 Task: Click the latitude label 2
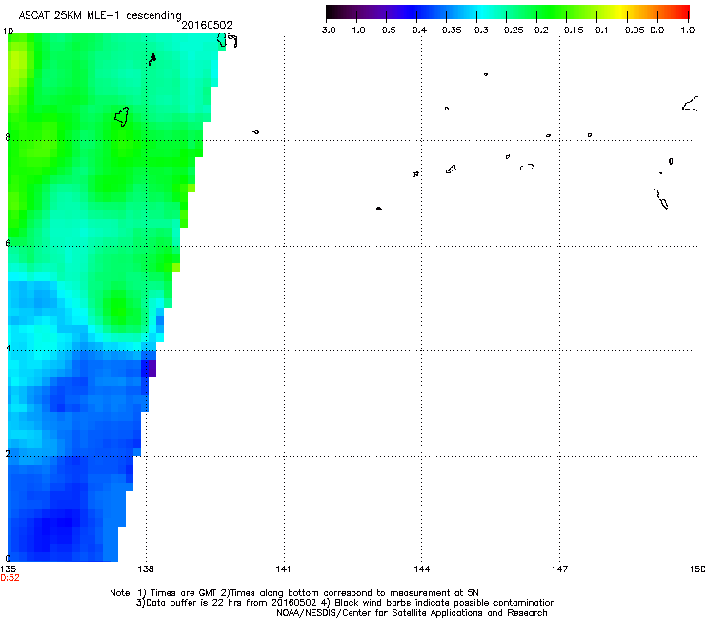tap(8, 453)
